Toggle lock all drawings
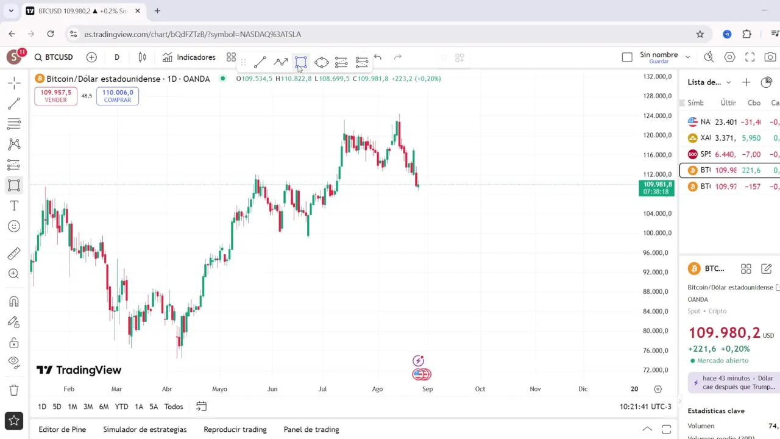Screen dimensions: 780x439 click(x=14, y=342)
